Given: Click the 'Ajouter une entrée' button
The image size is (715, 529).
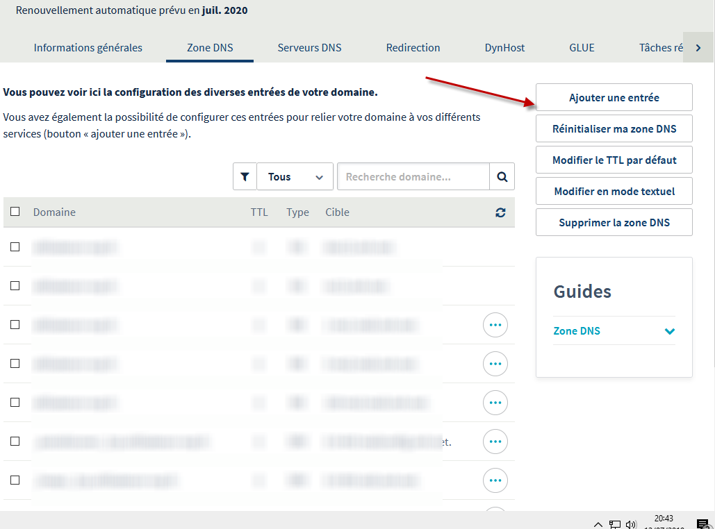Looking at the screenshot, I should pos(614,98).
